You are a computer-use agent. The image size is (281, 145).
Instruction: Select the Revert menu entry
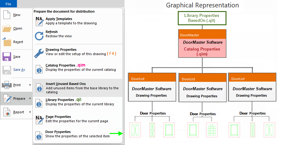(x=18, y=42)
